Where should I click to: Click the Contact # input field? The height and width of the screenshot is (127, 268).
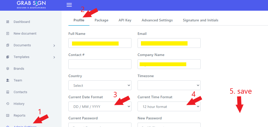tap(100, 64)
